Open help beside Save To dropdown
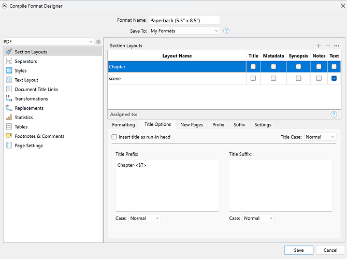This screenshot has height=259, width=347. (x=226, y=31)
